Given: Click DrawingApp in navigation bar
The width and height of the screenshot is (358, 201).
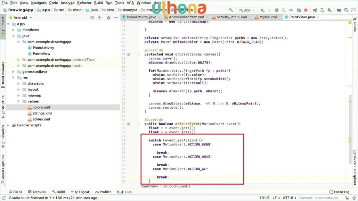Looking at the screenshot, I should point(18,10).
